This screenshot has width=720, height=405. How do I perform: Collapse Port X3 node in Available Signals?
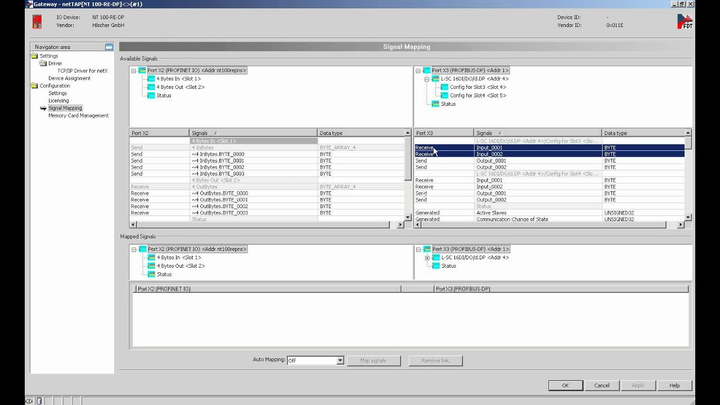[418, 70]
